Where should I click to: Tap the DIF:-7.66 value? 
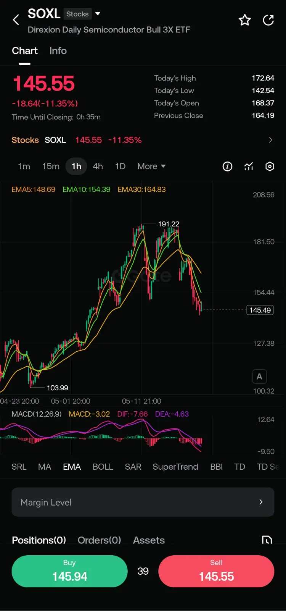132,414
